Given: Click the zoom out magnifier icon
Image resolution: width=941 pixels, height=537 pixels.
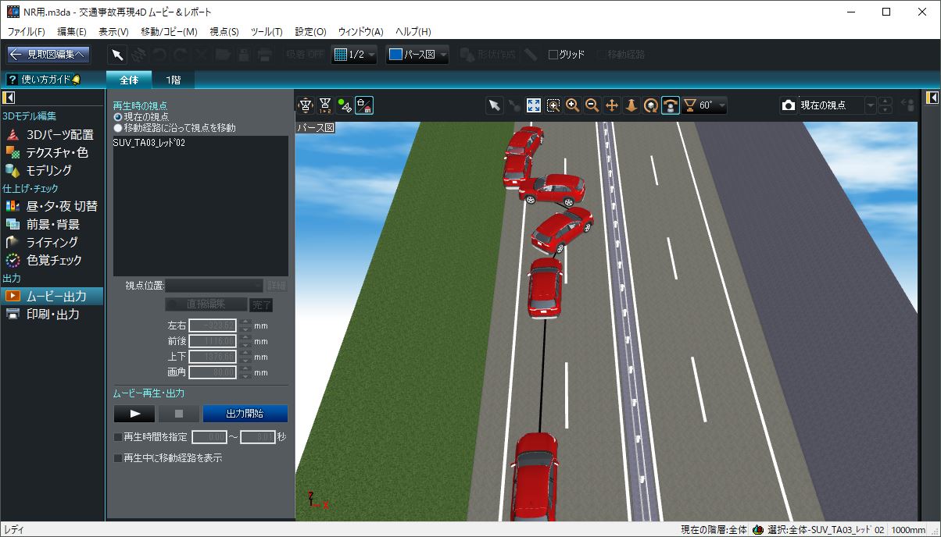Looking at the screenshot, I should point(592,105).
